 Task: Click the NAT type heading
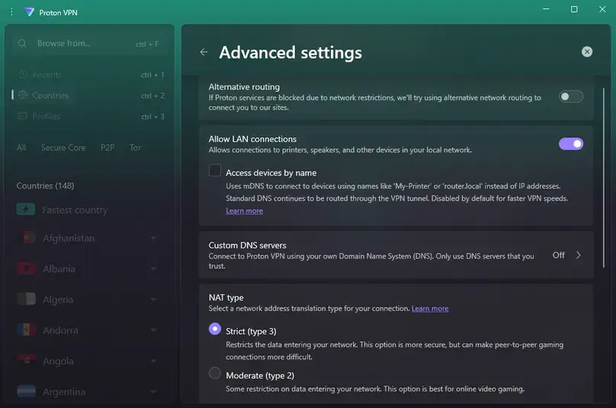[226, 297]
